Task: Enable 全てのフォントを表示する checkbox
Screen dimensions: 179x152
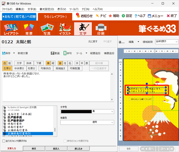Action: point(4,141)
